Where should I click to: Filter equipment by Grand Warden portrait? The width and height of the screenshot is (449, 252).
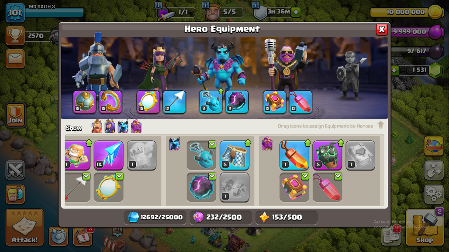(136, 126)
